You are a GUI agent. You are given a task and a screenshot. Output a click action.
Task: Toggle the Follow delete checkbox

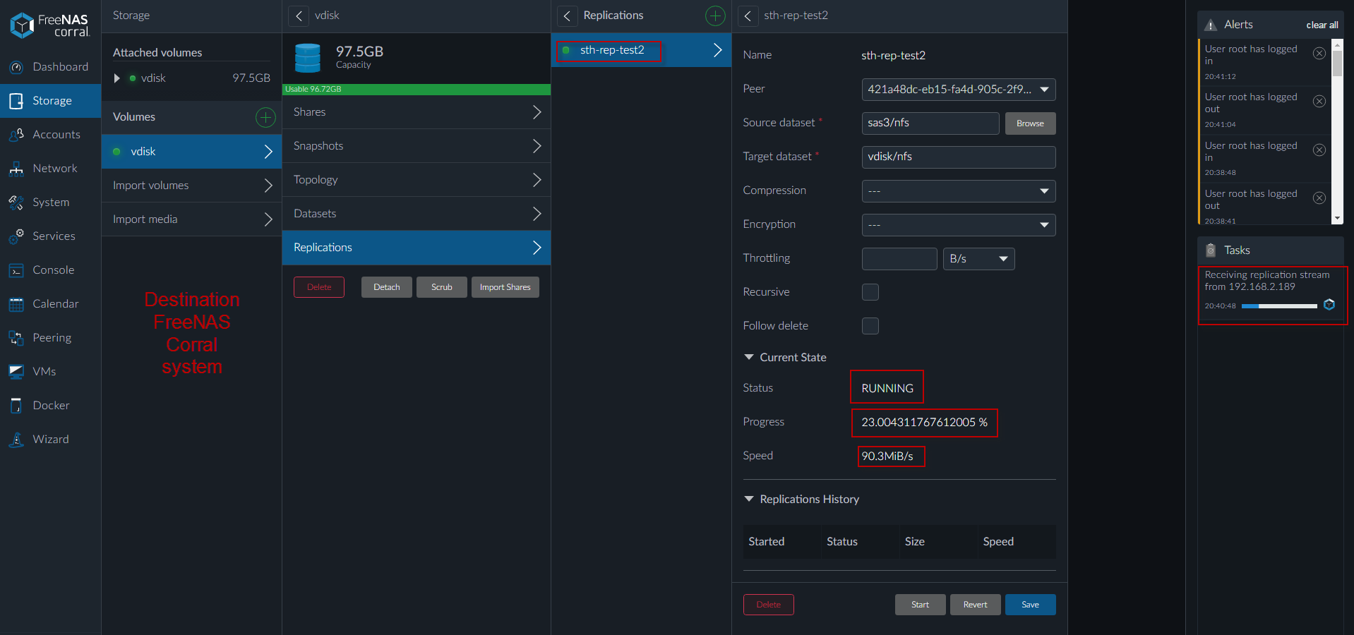tap(870, 326)
